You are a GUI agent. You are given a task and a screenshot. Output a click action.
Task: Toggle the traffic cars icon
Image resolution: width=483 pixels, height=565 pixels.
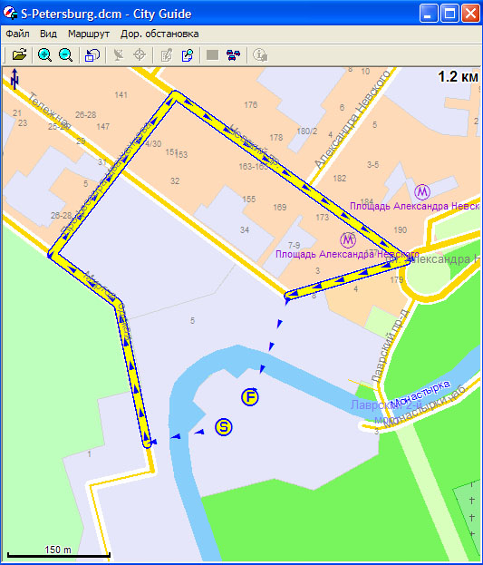pos(234,54)
